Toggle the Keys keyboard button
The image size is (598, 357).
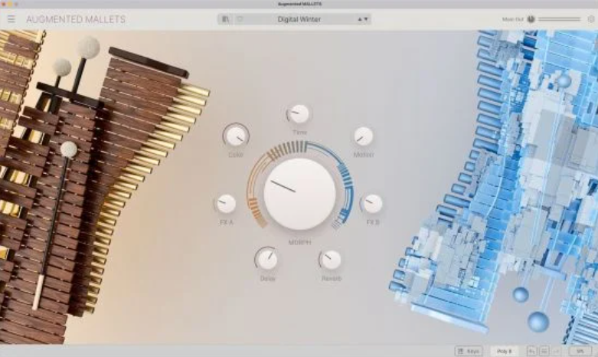[469, 351]
